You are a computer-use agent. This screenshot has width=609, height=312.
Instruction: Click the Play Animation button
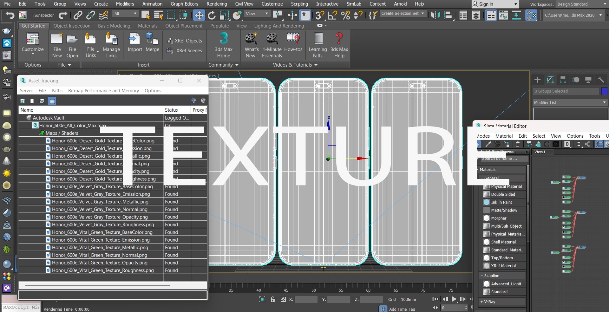point(454,299)
